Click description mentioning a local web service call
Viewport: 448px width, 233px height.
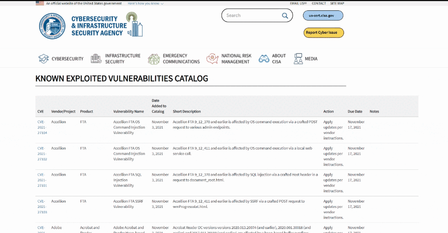click(242, 151)
